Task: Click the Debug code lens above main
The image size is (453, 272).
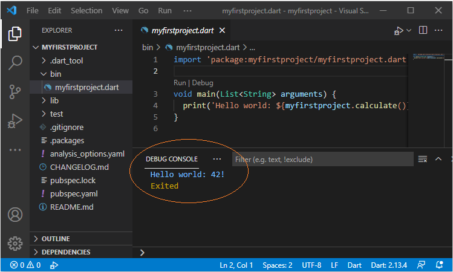Action: tap(203, 83)
